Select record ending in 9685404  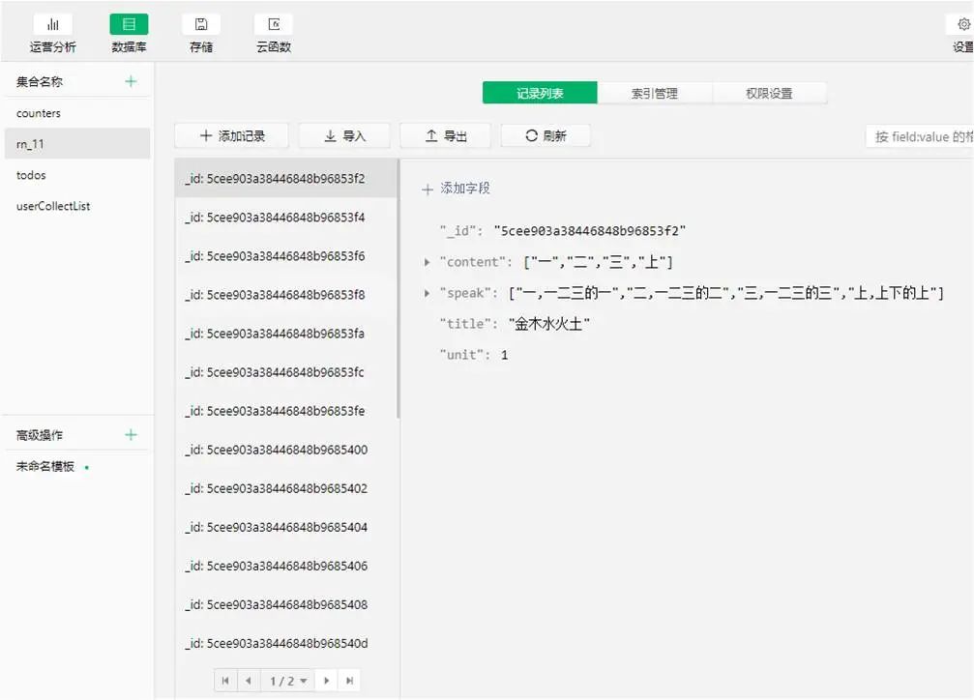(x=285, y=527)
